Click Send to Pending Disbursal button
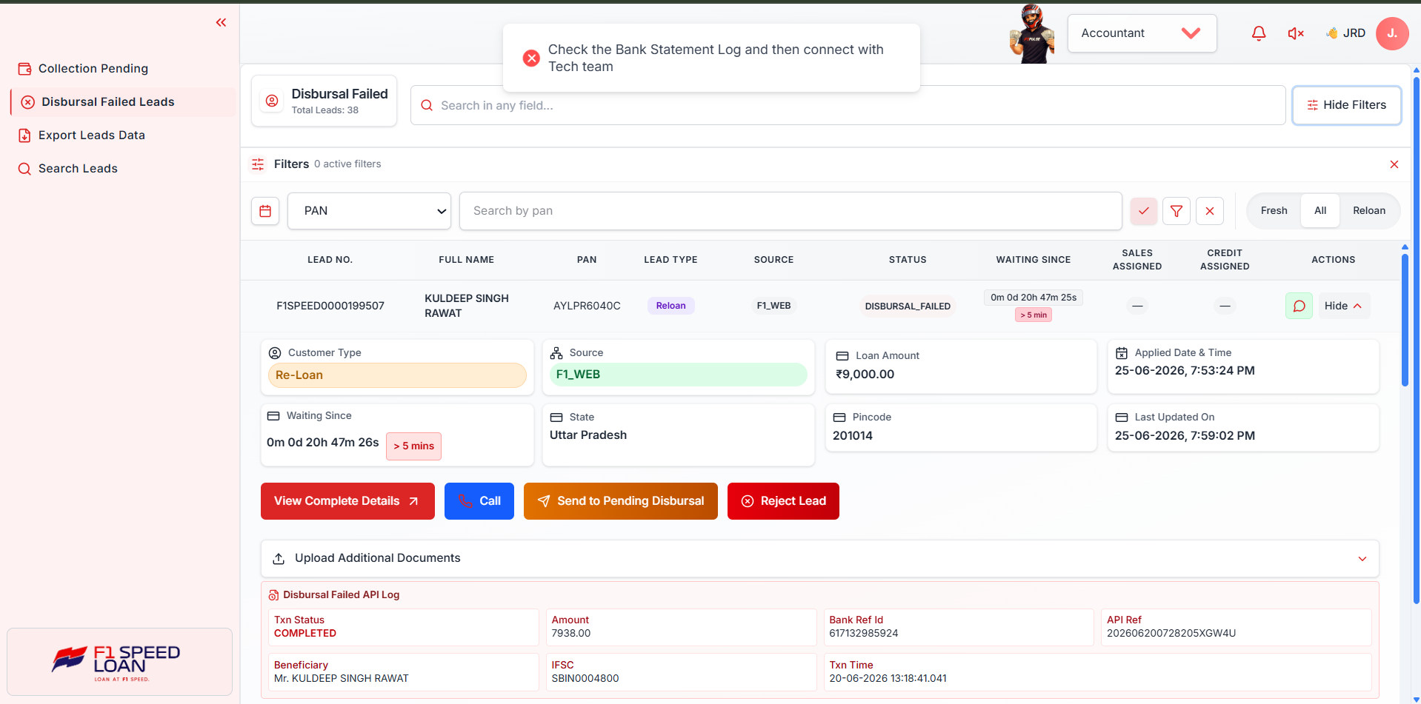The image size is (1421, 704). tap(620, 501)
